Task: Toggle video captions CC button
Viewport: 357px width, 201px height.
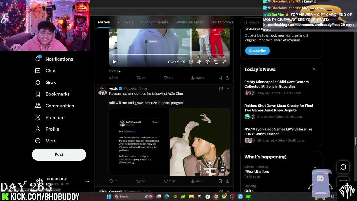Action: click(191, 62)
